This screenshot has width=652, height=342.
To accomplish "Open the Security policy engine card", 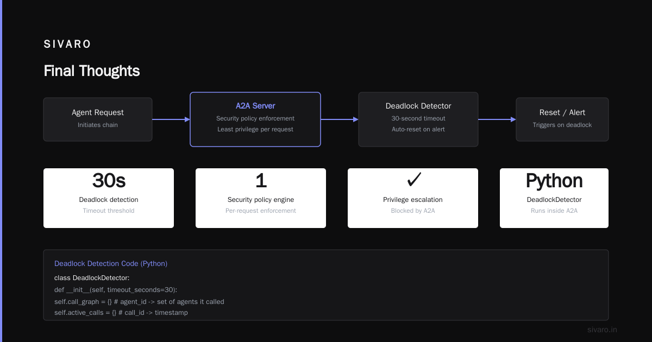I will pyautogui.click(x=261, y=198).
